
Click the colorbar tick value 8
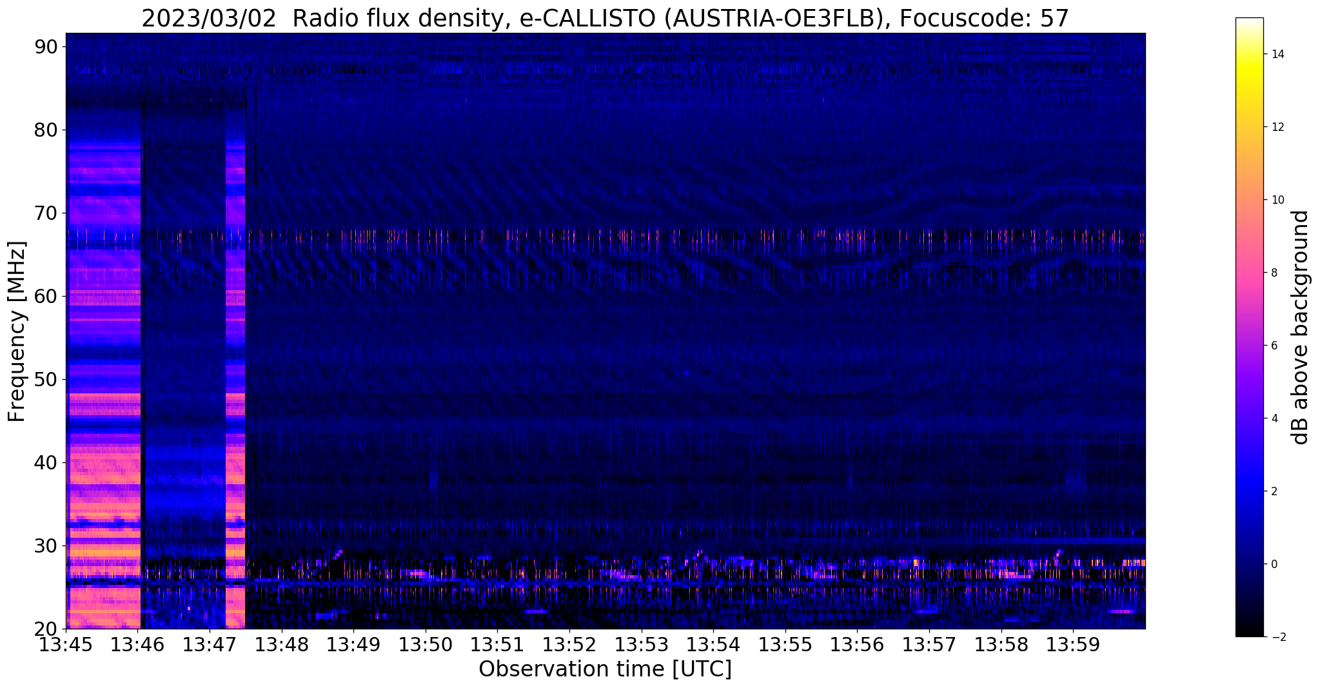[x=1274, y=273]
